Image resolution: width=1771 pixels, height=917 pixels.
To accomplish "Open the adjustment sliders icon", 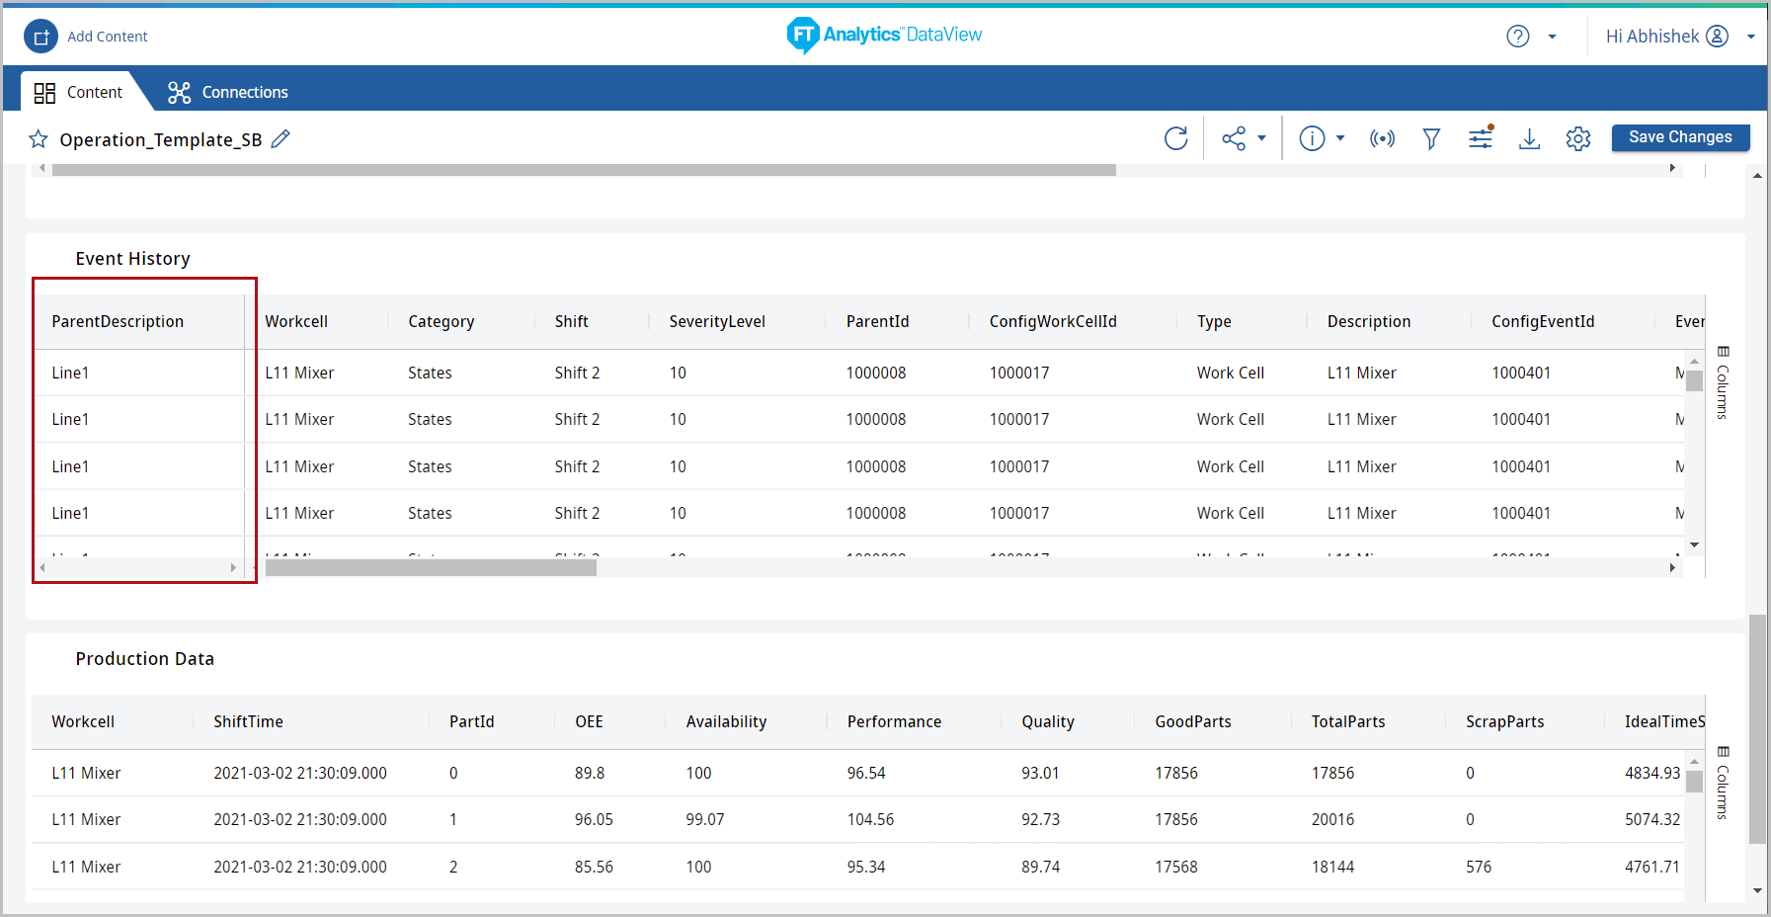I will 1481,138.
